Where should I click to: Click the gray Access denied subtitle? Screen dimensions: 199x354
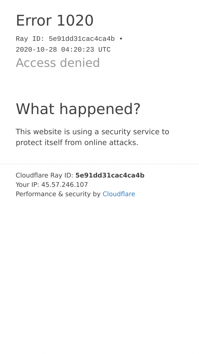[58, 63]
